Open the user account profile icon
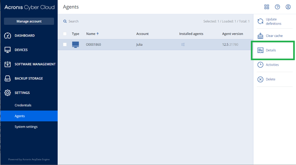 [x=288, y=7]
